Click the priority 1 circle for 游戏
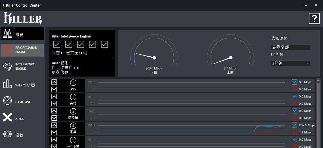The width and height of the screenshot is (323, 148). point(73,83)
